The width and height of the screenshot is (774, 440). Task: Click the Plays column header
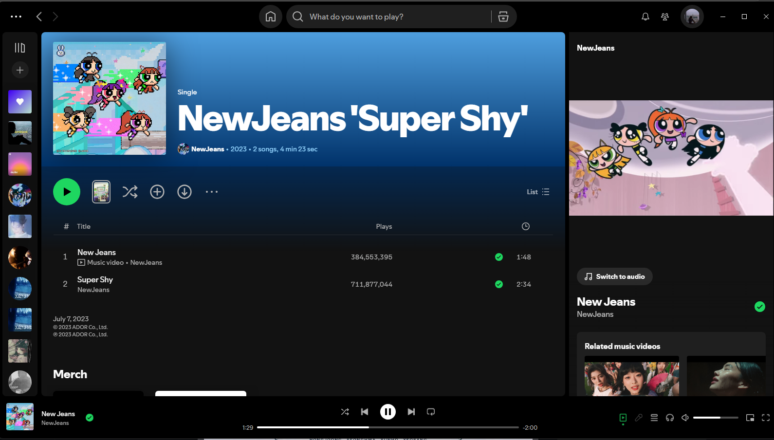[x=384, y=226]
